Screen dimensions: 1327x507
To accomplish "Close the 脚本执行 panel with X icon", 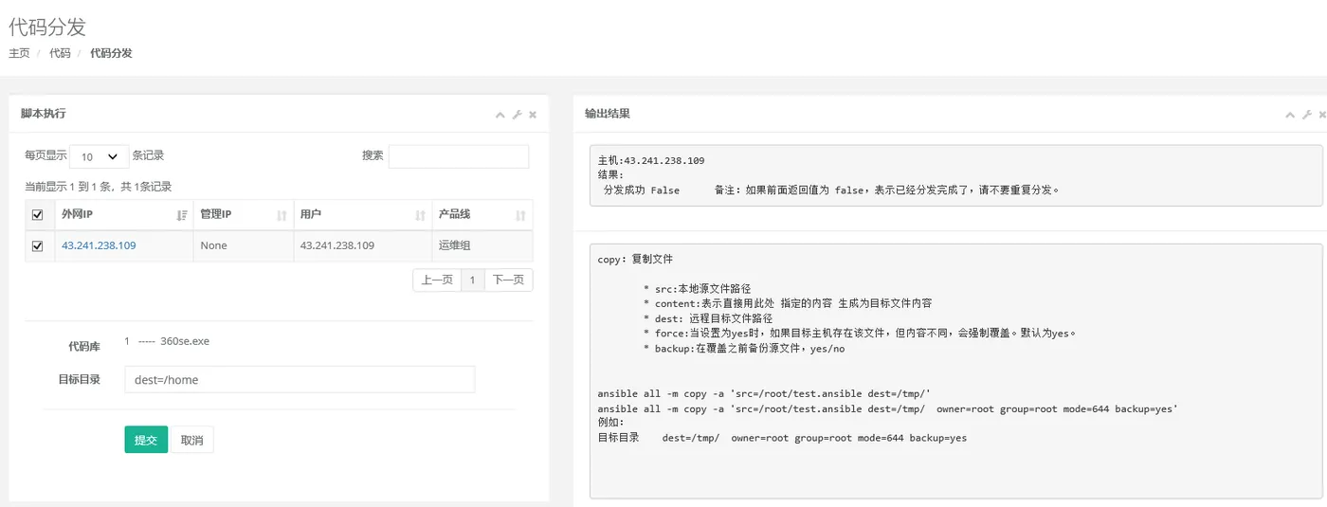I will click(533, 115).
